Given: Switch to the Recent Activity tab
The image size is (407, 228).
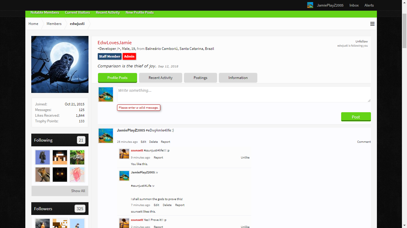Looking at the screenshot, I should point(161,78).
